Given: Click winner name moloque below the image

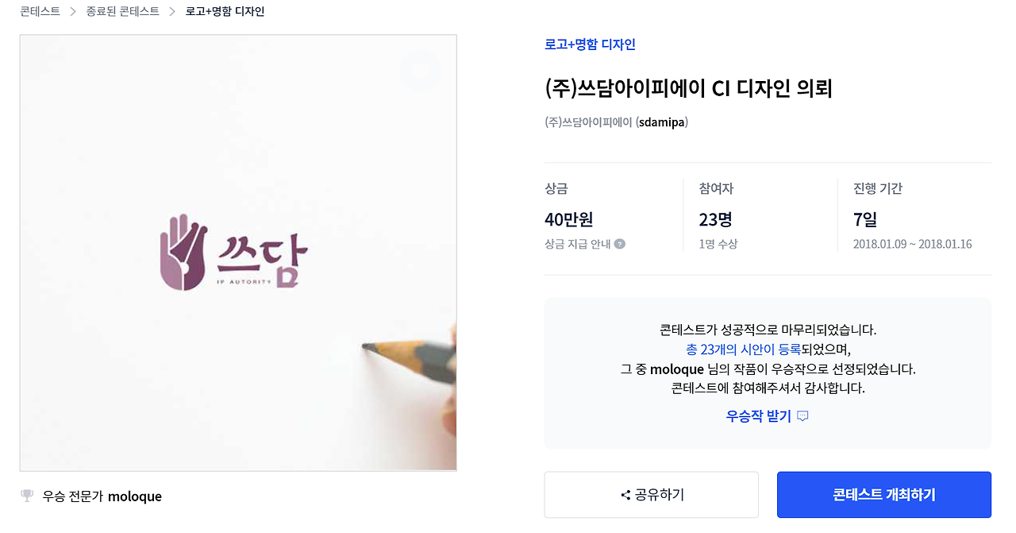Looking at the screenshot, I should pos(136,496).
